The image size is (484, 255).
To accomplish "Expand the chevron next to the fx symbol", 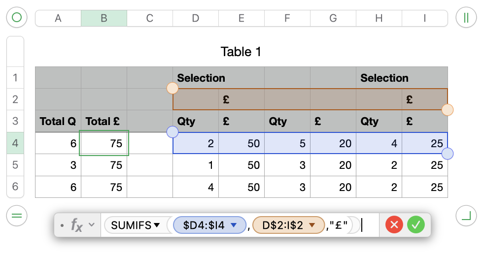I will pos(91,225).
